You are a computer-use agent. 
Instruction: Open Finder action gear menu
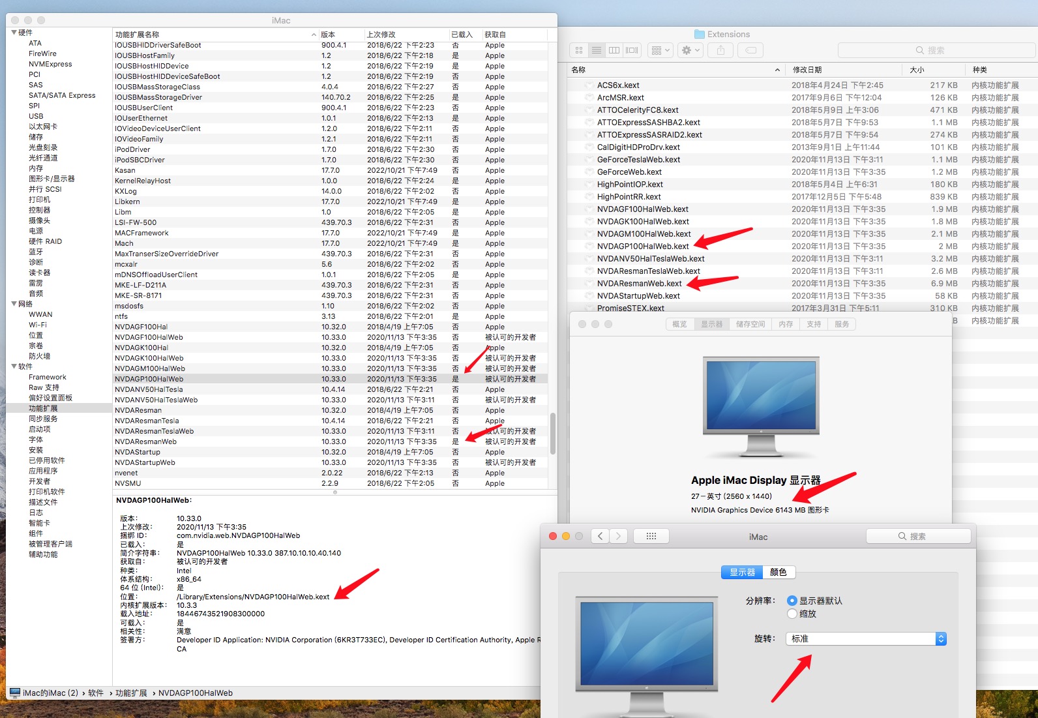coord(690,50)
